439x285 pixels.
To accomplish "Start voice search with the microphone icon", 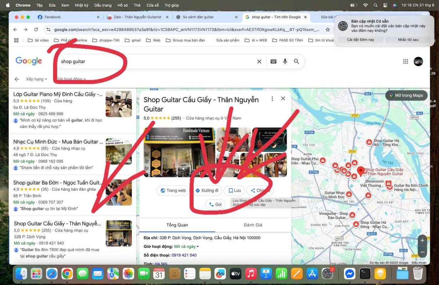I will coord(285,61).
